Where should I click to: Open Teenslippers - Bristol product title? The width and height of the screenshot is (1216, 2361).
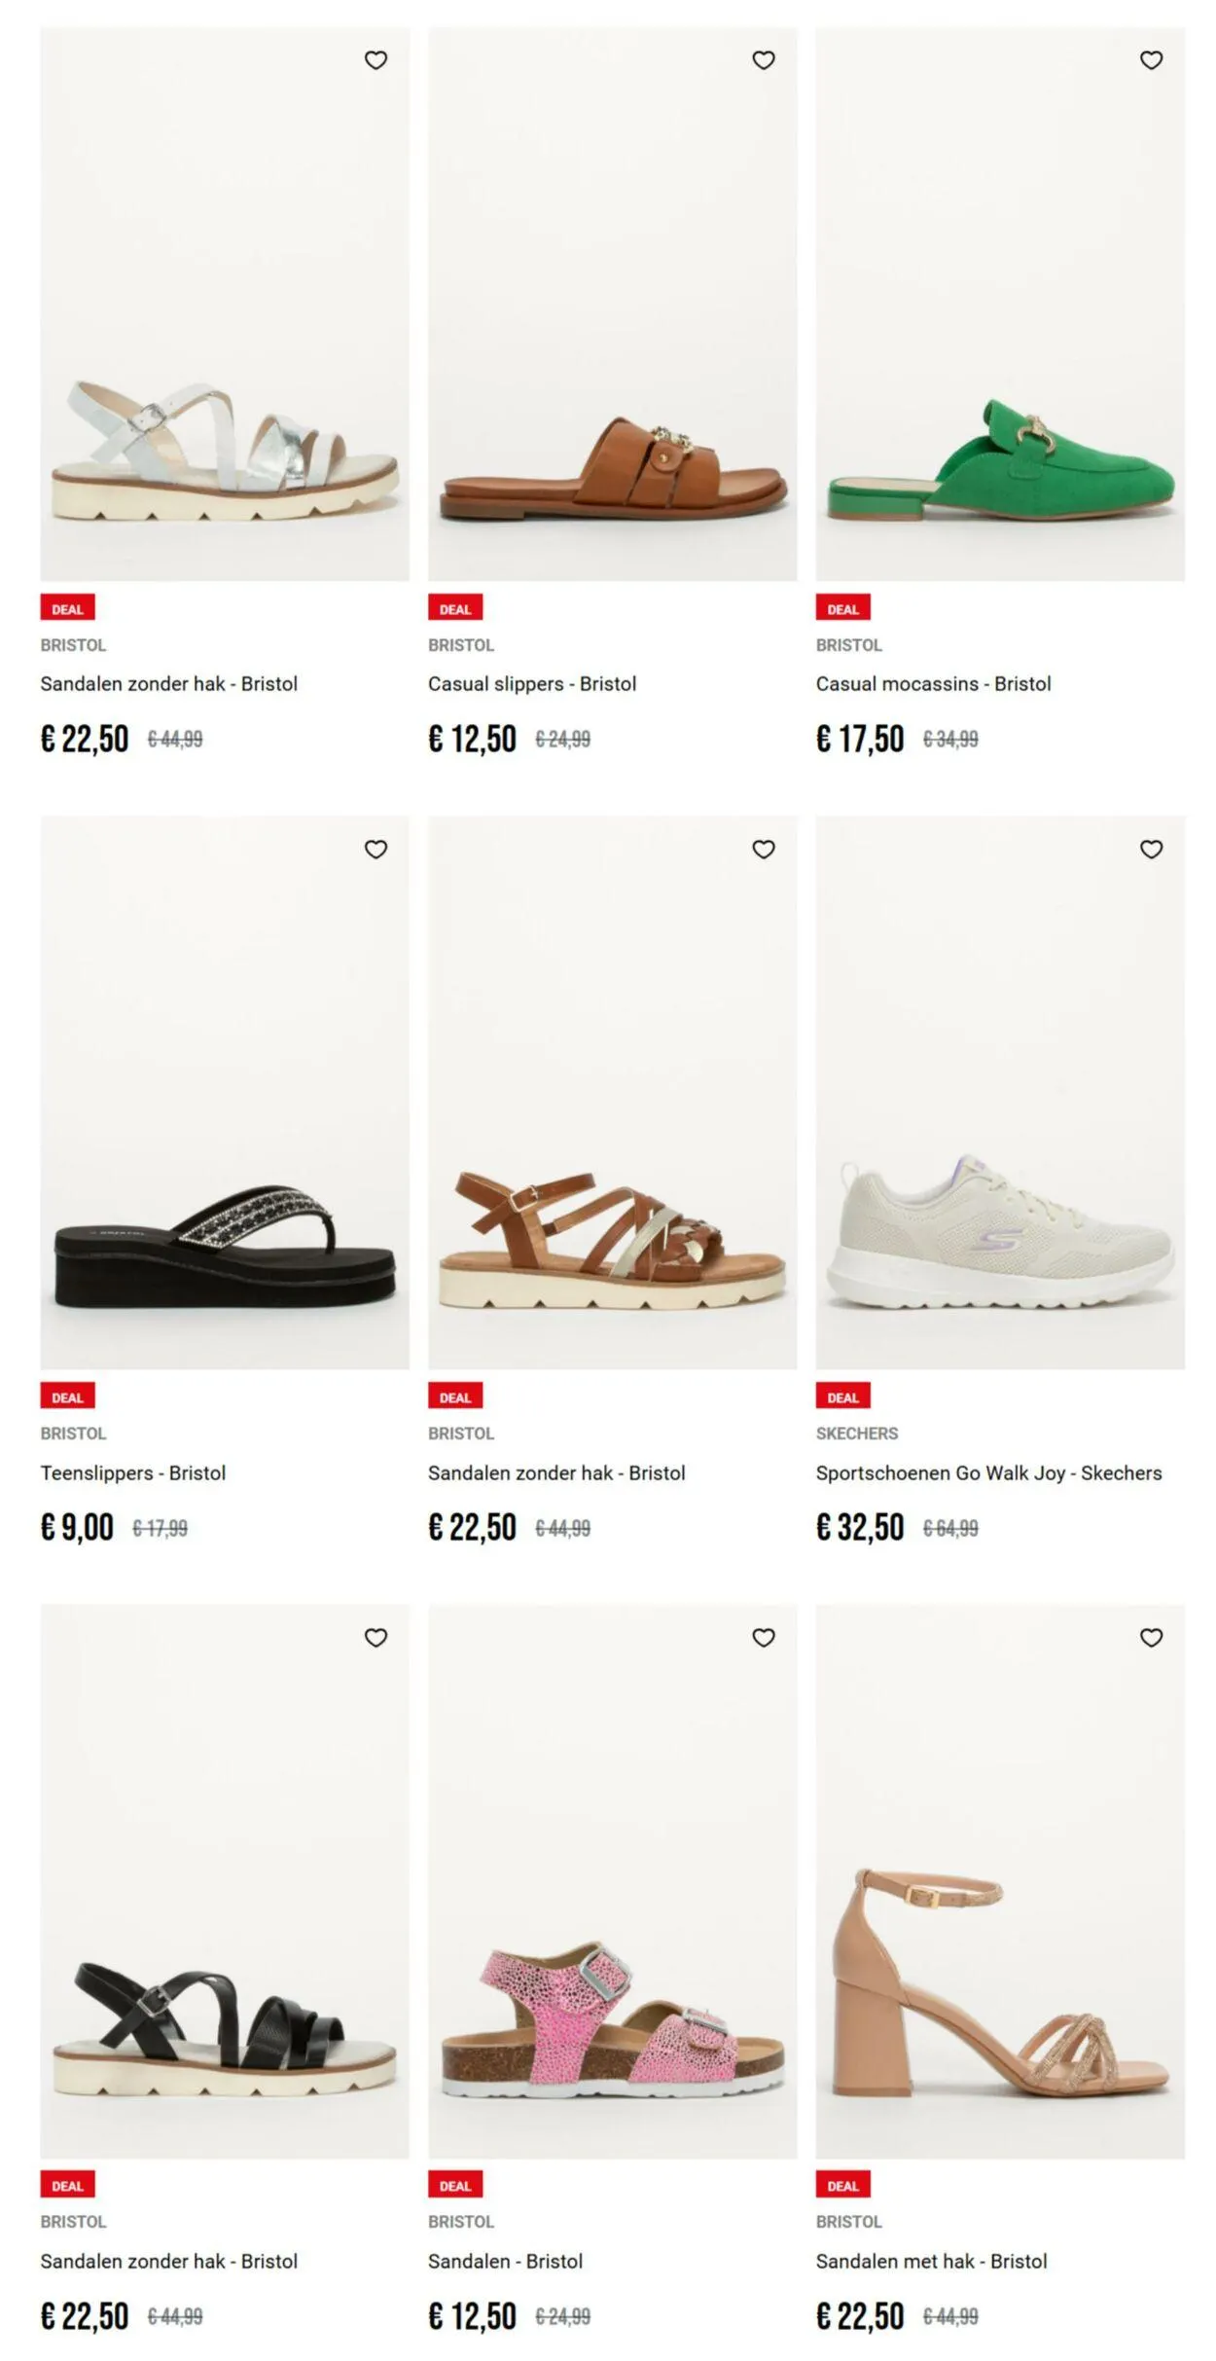(133, 1473)
